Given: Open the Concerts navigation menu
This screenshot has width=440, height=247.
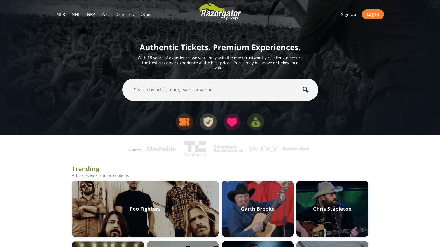Looking at the screenshot, I should click(x=125, y=15).
